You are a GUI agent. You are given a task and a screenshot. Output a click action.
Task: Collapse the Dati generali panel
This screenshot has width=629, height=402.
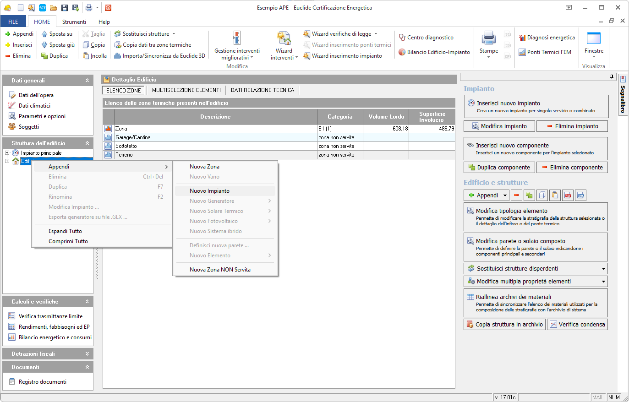(x=87, y=81)
